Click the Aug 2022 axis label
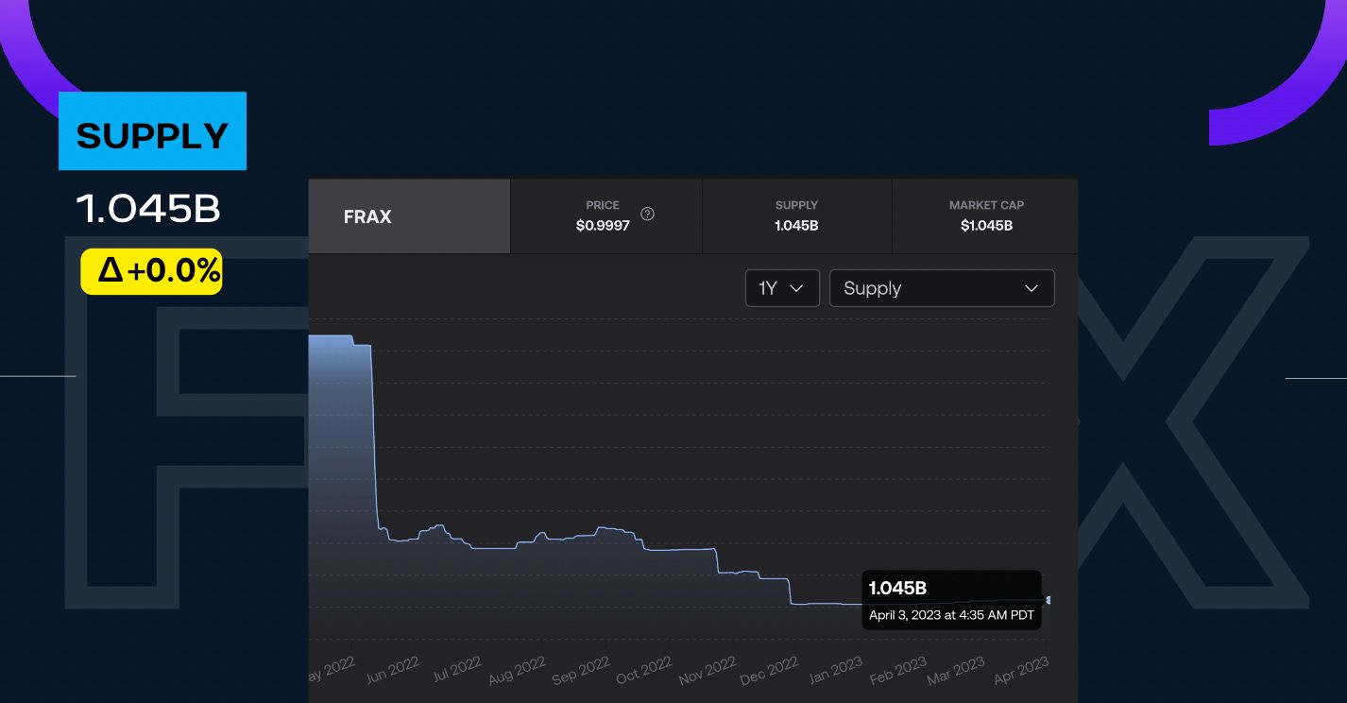 (517, 671)
